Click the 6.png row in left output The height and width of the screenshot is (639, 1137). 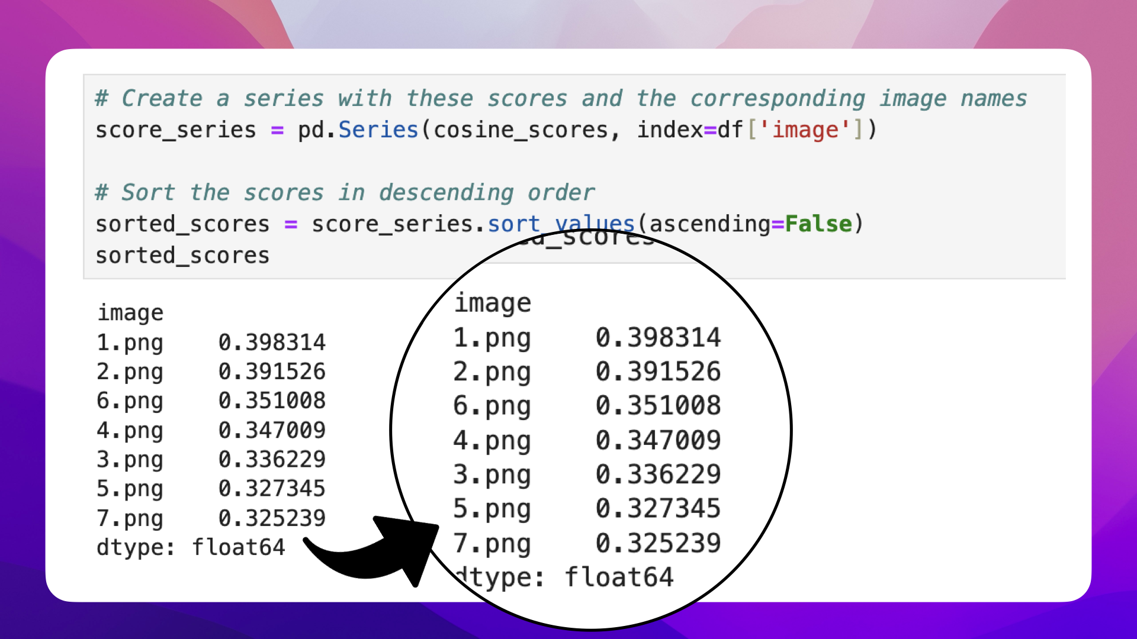click(130, 401)
